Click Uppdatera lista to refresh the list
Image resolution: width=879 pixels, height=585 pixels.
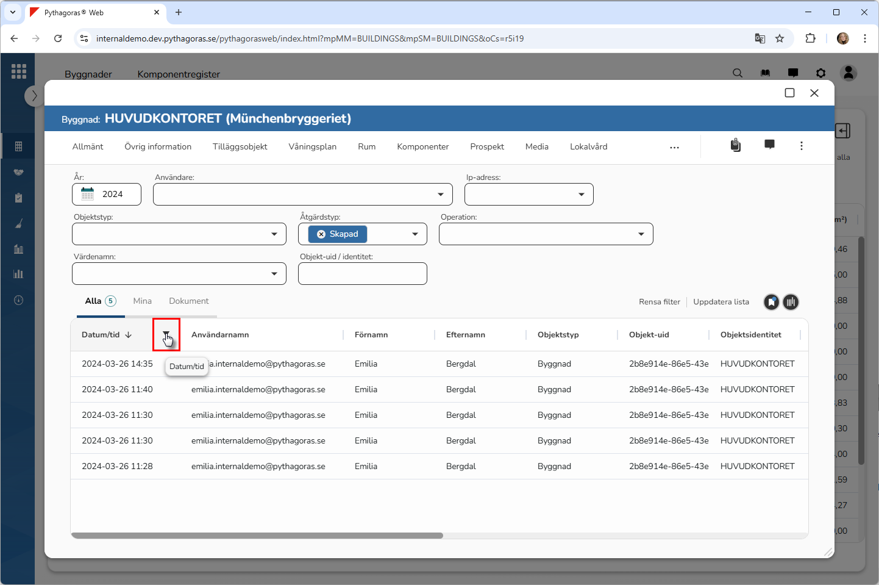click(721, 302)
